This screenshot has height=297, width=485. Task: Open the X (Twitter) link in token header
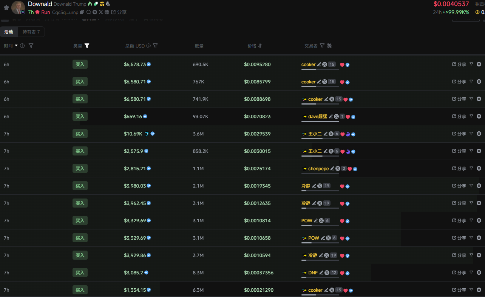(x=101, y=12)
